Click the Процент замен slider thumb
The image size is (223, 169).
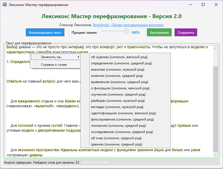pos(127,31)
